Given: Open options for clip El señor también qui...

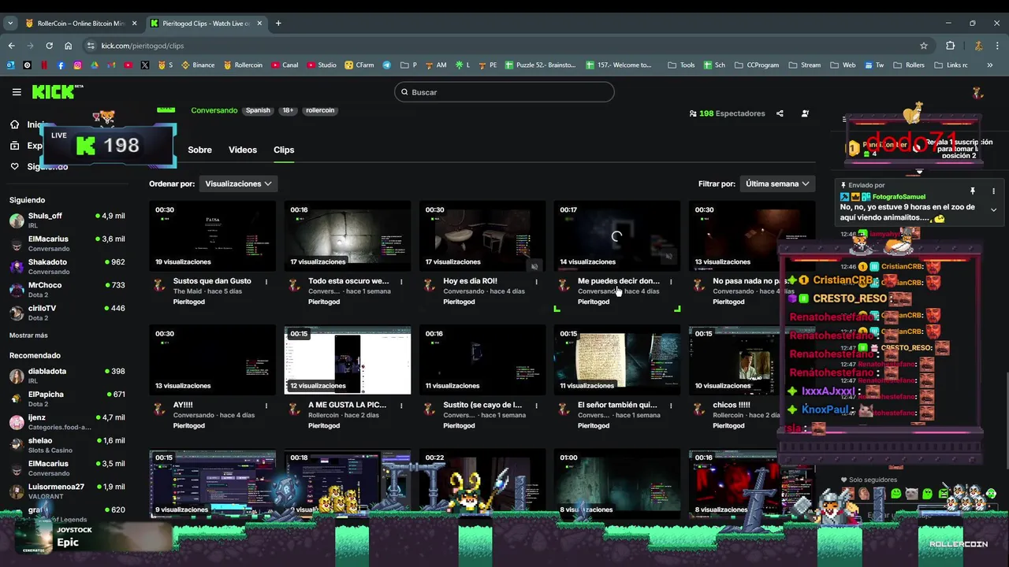Looking at the screenshot, I should pos(671,406).
